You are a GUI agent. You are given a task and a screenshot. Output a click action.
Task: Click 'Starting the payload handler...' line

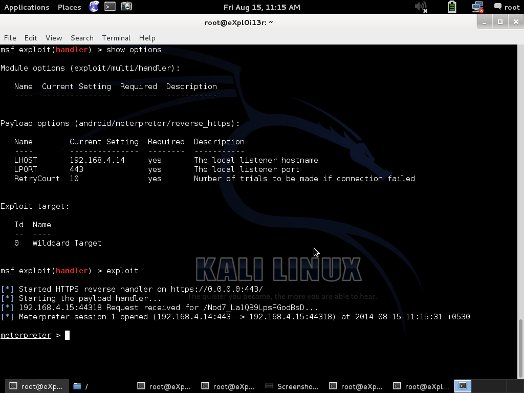point(81,298)
